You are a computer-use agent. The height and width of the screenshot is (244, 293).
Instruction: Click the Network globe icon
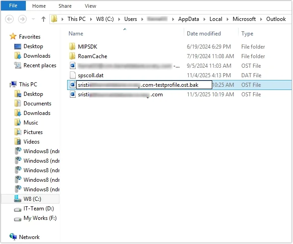(13, 237)
